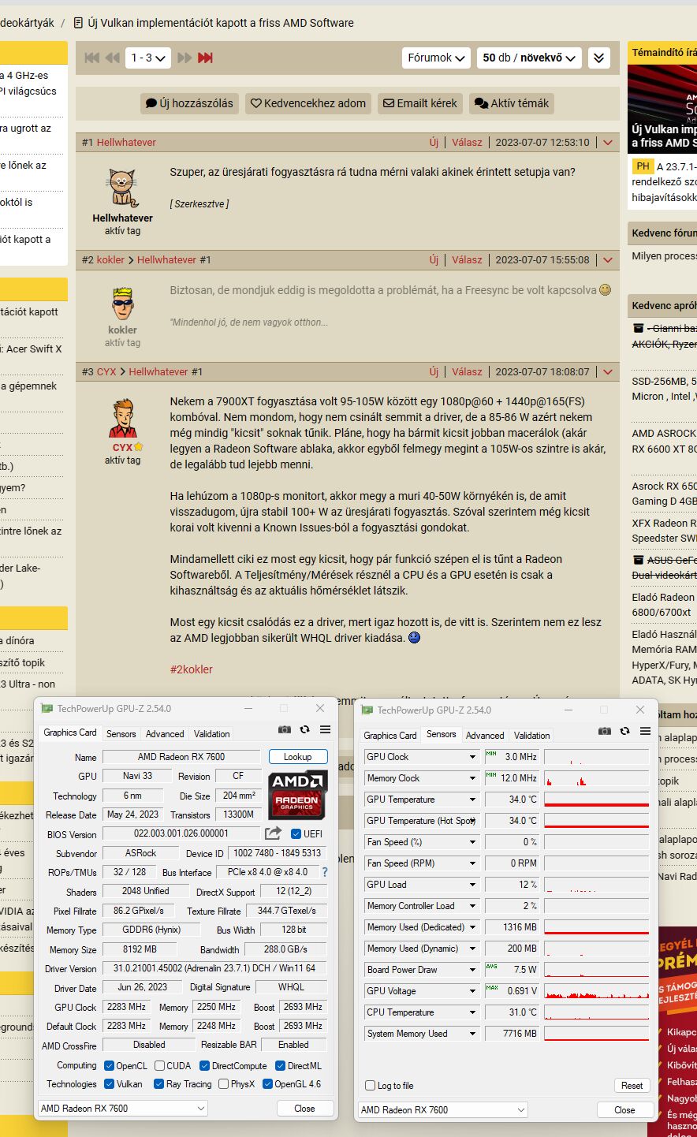Open hamburger menu in GPU-Z Sensors window
This screenshot has height=1137, width=697.
645,731
